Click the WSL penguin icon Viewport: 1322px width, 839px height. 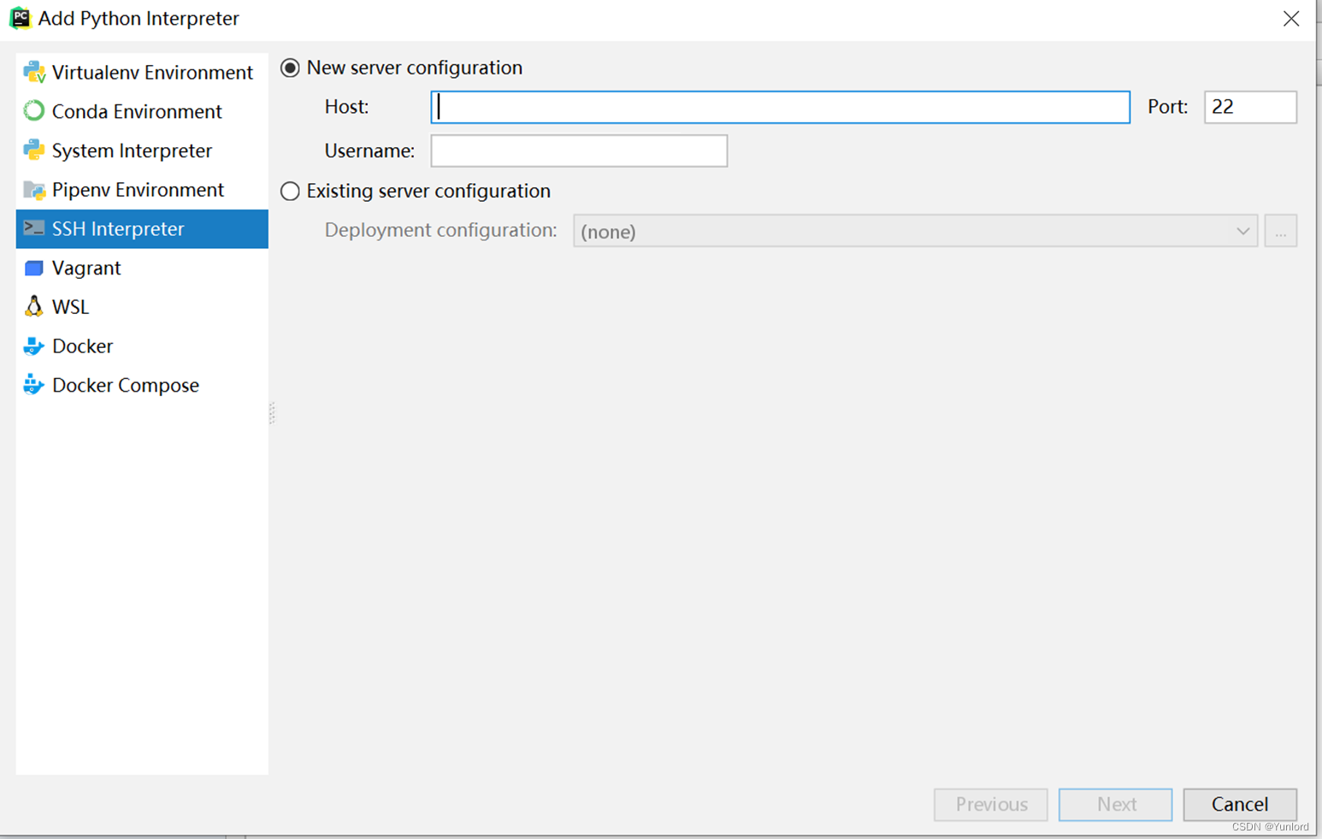(34, 306)
